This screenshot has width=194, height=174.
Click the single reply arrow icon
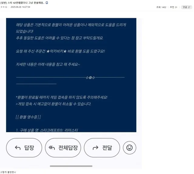pyautogui.click(x=18, y=148)
